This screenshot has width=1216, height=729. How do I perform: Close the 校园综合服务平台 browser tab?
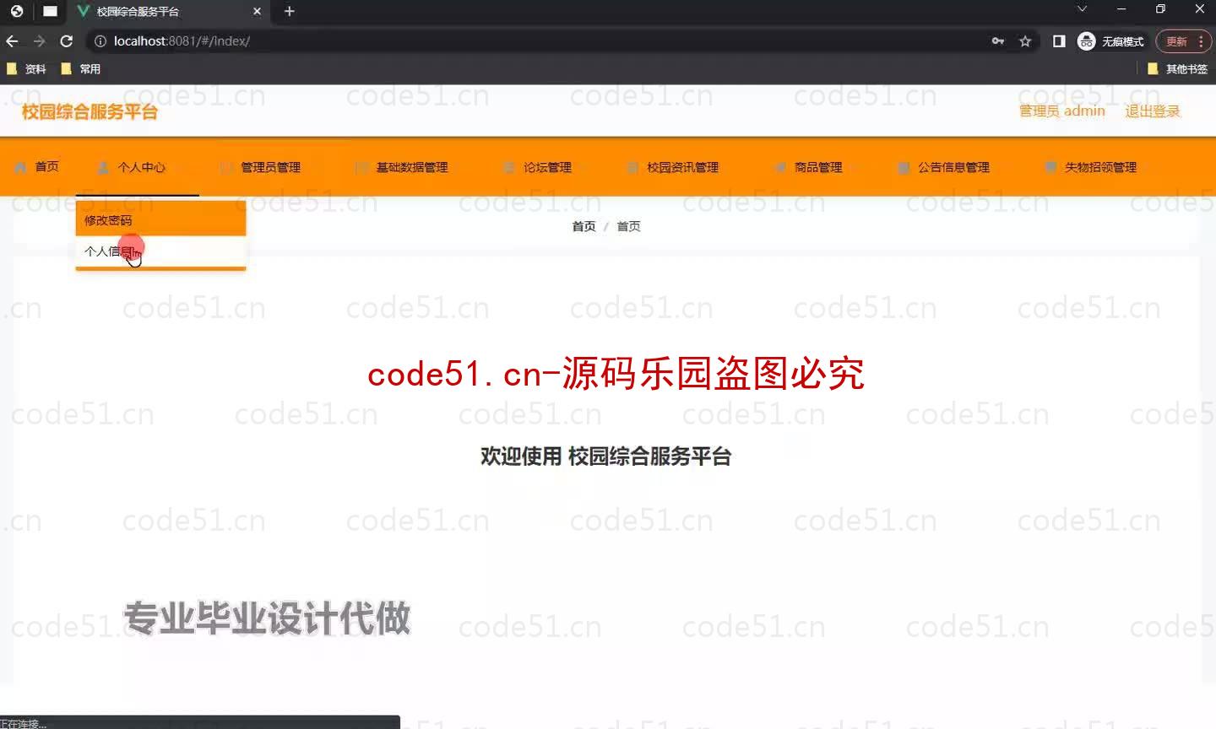point(258,11)
